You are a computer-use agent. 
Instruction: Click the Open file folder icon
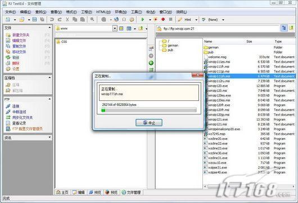(x=22, y=19)
